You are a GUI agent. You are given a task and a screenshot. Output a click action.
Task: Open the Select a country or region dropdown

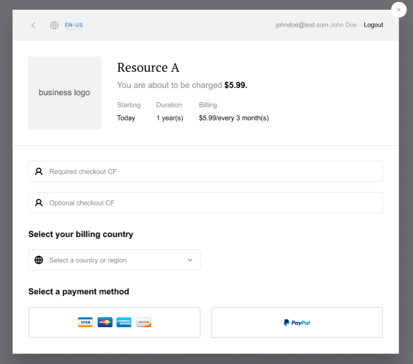tap(114, 260)
